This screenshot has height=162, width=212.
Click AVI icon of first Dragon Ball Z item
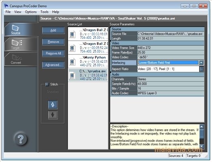coord(72,34)
